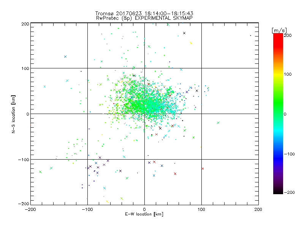This screenshot has width=304, height=228.
Task: Click the title line "Tromsø 20170623 18:14:00-18:15:43"
Action: coord(144,13)
